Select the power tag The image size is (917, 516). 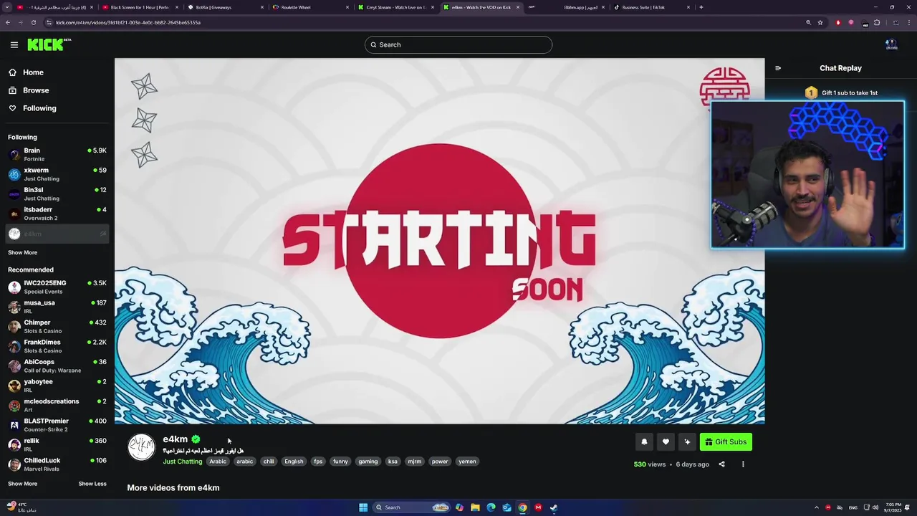tap(440, 462)
